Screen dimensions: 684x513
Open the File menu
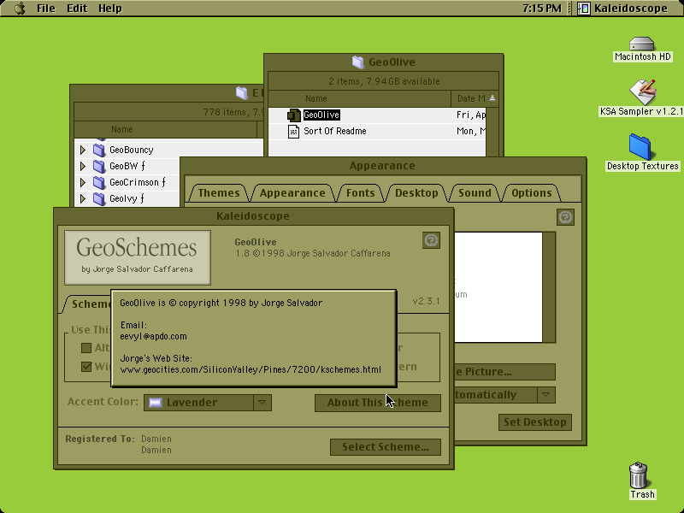pos(46,9)
